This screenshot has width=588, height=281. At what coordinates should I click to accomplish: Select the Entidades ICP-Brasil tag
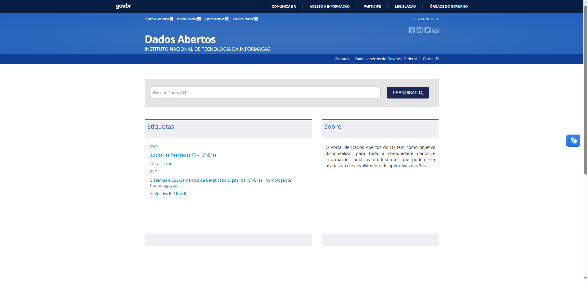168,194
